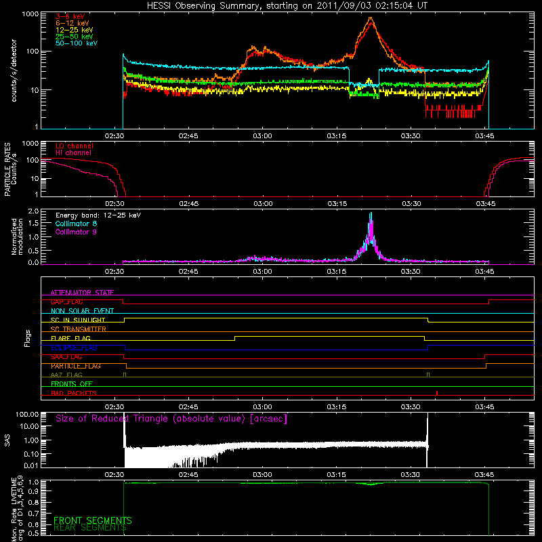The width and height of the screenshot is (542, 542).
Task: Select the 25-50 keV legend label
Action: pos(75,37)
